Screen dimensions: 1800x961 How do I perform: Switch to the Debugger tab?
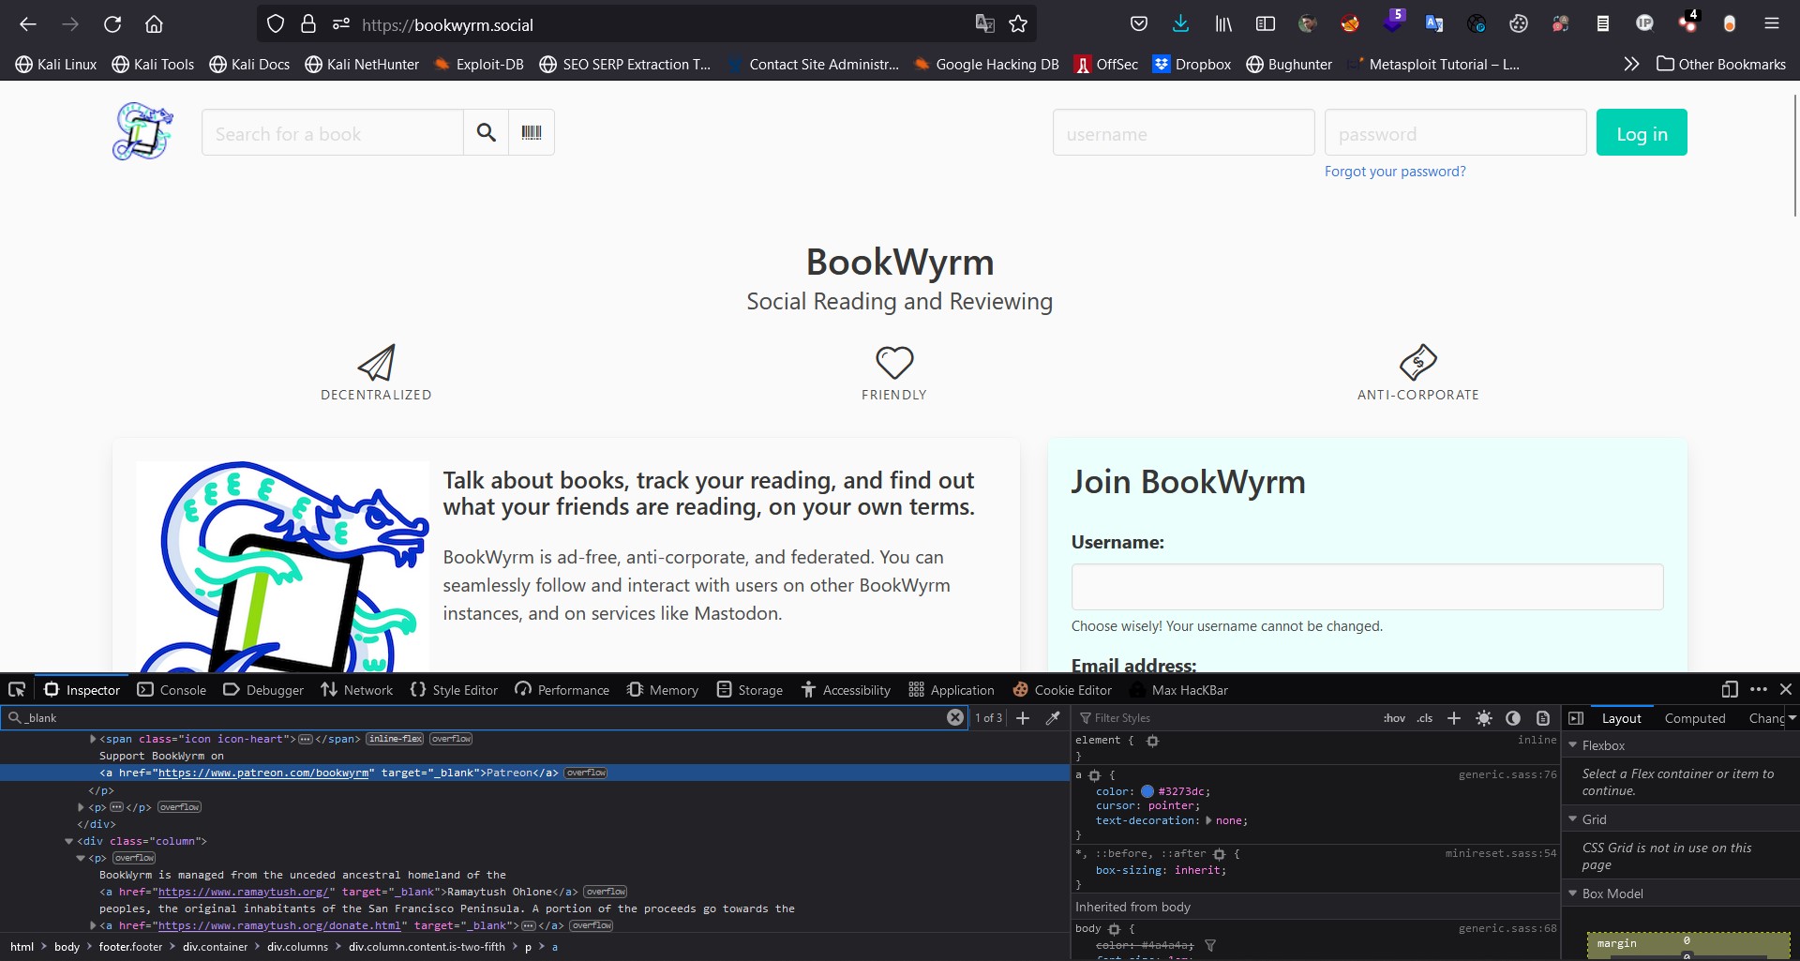click(x=263, y=690)
